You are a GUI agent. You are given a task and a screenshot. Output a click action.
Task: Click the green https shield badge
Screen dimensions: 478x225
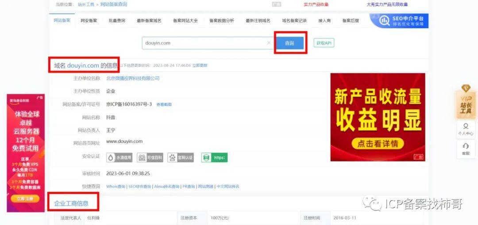click(x=214, y=157)
